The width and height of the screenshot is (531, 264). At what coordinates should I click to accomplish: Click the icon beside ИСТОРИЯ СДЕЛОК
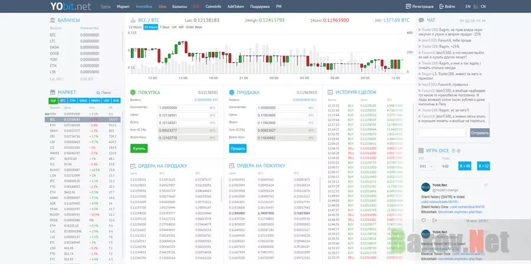(x=330, y=92)
